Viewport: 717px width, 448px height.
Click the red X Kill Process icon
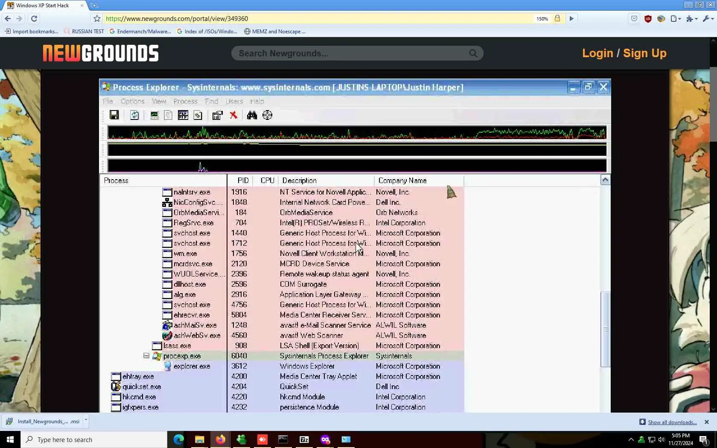point(233,115)
